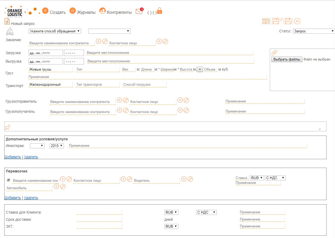The image size is (335, 238).
Task: Open the empty dropdown beside способ обращения
Action: [x=109, y=31]
